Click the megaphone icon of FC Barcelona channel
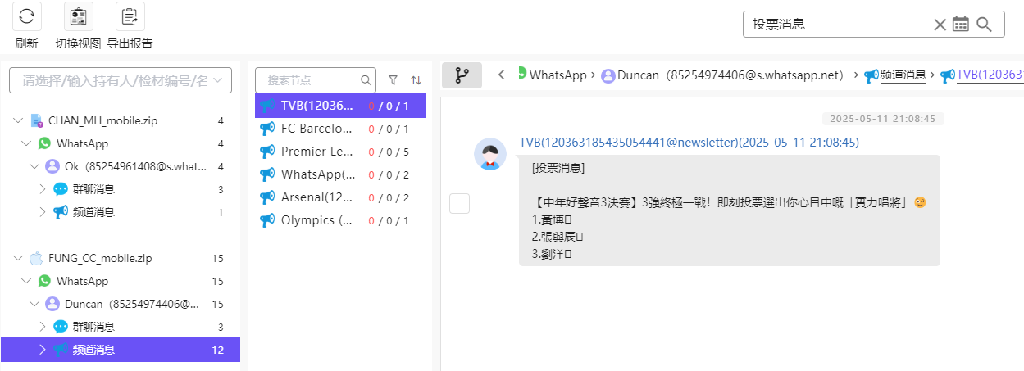1024x371 pixels. (x=267, y=129)
